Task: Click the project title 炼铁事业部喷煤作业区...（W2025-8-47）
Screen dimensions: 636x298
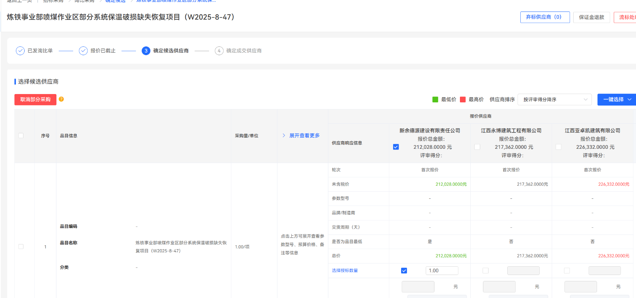Action: (x=122, y=17)
